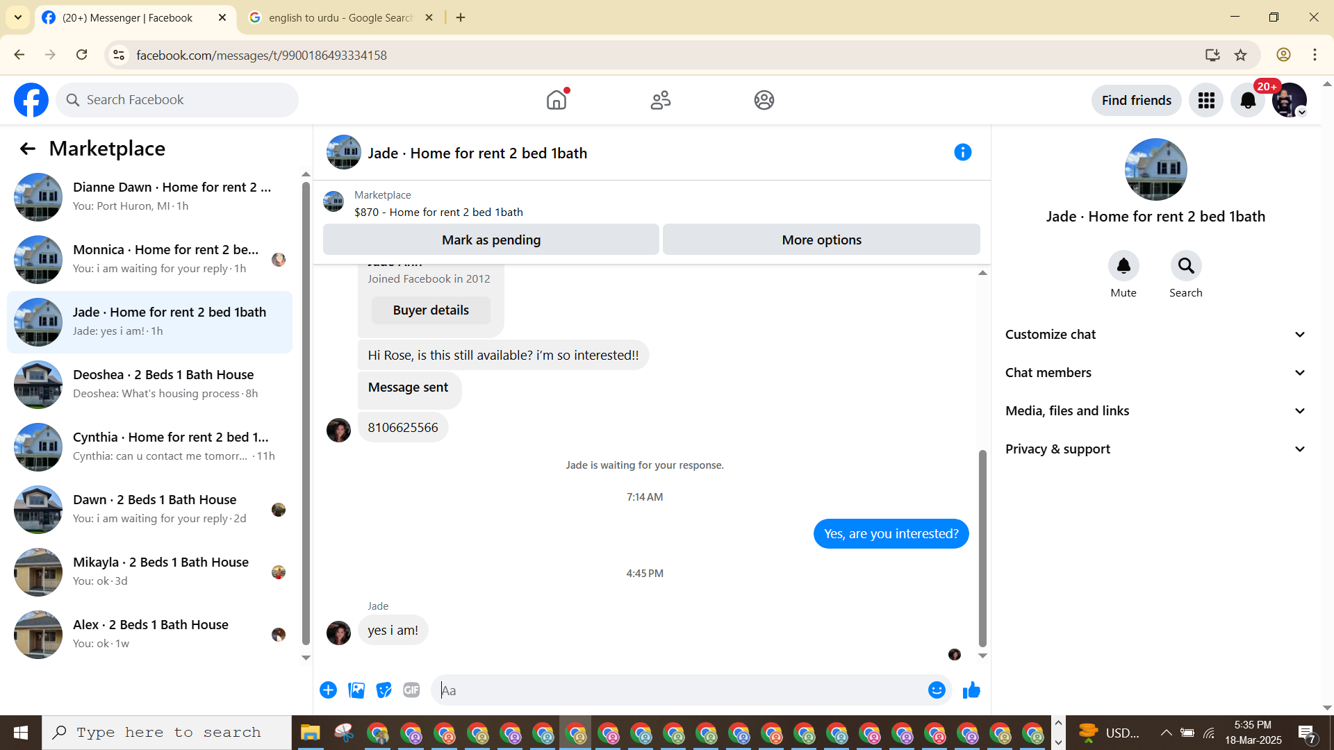Open Facebook notifications bell
This screenshot has height=750, width=1334.
(1248, 101)
